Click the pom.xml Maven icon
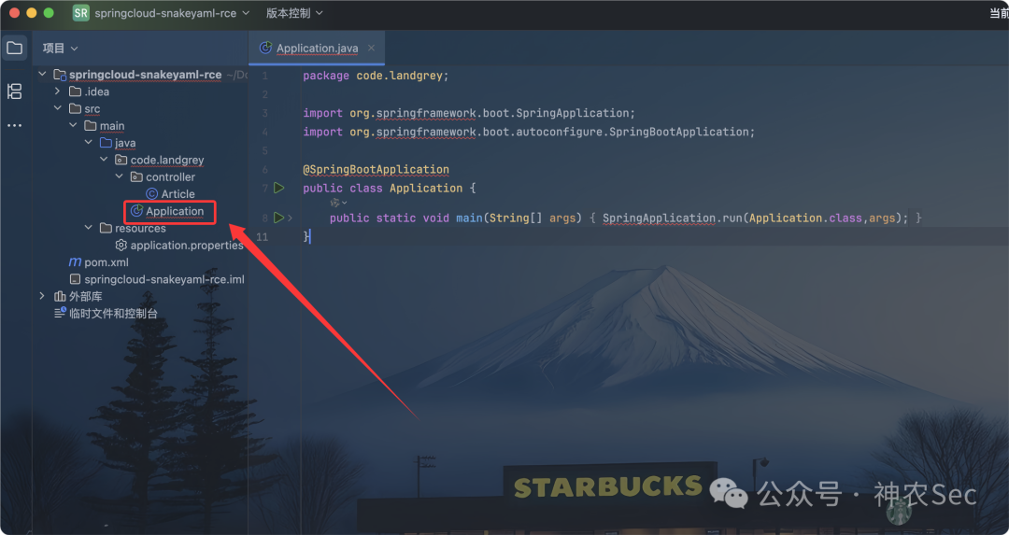This screenshot has height=535, width=1009. 76,262
